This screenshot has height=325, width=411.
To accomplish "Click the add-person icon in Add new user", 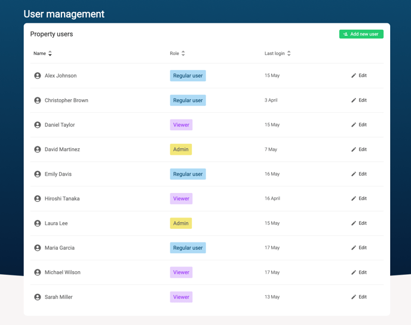I will [345, 34].
